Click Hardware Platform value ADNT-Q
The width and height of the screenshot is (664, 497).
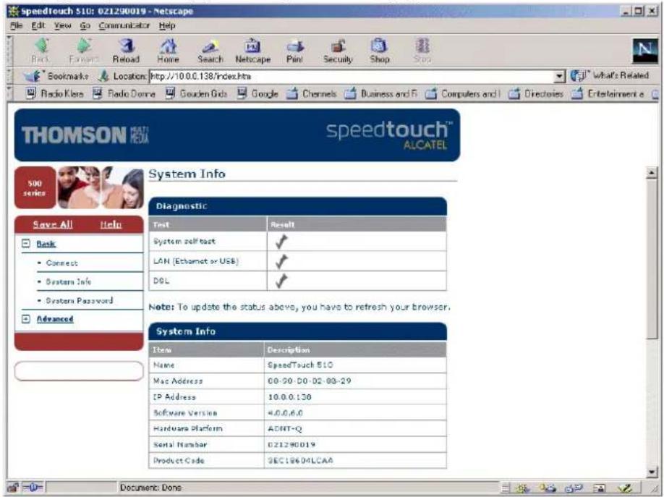284,429
